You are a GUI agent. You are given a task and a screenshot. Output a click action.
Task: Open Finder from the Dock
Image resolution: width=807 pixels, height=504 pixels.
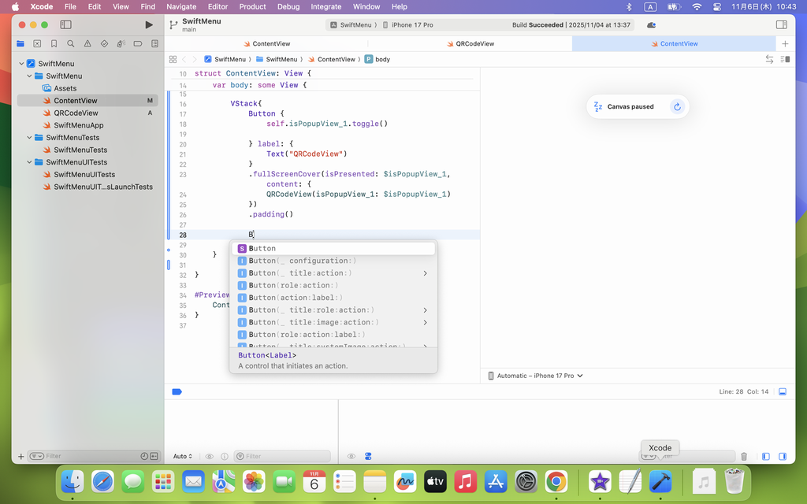tap(73, 480)
